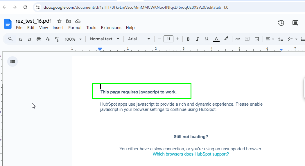This screenshot has height=166, width=305.
Task: Click paragraph starting 'HubSpot apps use javascript'
Action: click(x=181, y=107)
